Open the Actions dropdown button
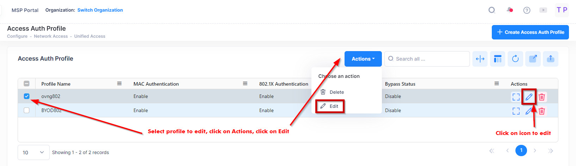Viewport: 576px width, 166px height. [363, 59]
